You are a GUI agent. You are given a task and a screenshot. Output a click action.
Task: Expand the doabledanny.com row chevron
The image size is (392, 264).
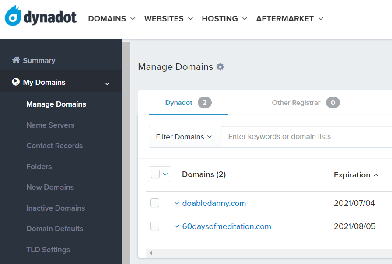click(x=177, y=203)
